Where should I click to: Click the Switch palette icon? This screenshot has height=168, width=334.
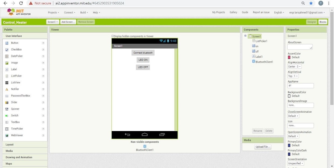tap(7, 116)
